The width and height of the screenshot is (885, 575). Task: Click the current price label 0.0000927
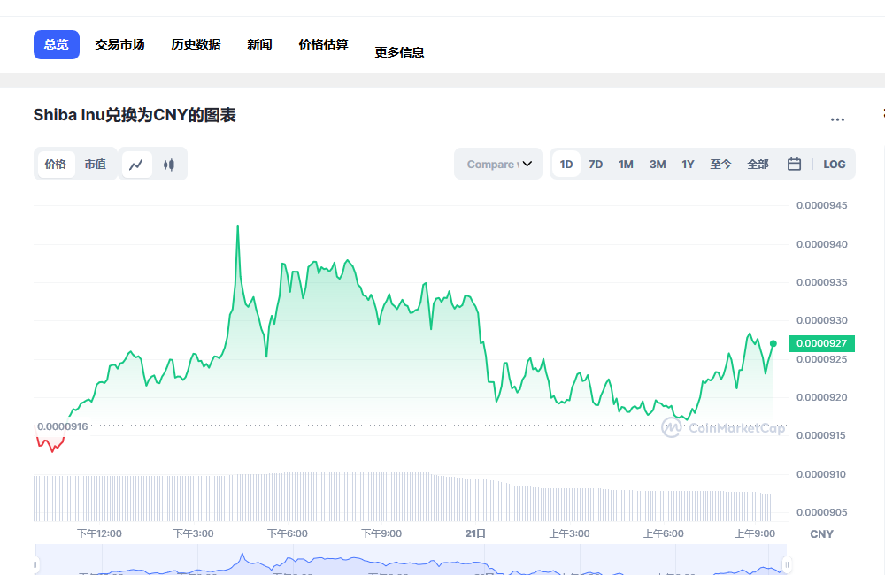822,343
